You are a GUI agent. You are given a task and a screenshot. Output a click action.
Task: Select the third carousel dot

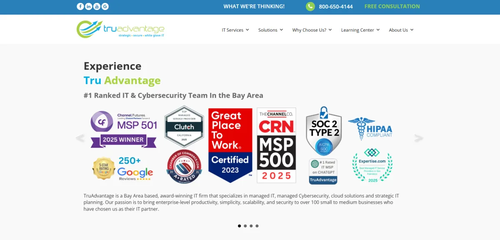click(x=251, y=226)
